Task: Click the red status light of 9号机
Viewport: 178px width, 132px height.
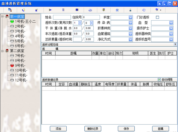Action: pos(12,65)
